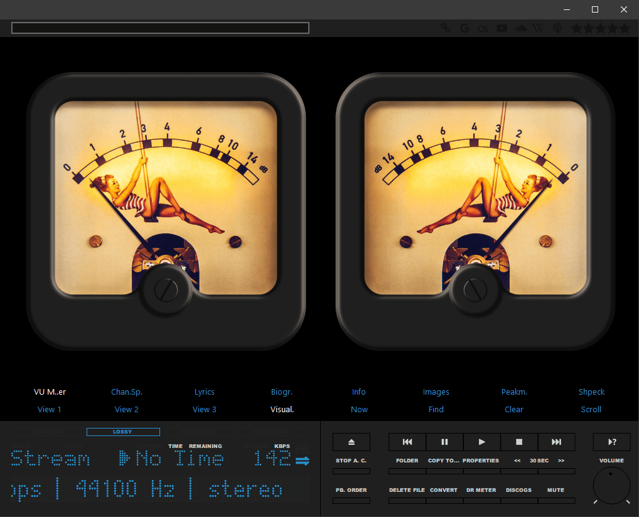Click the '142' KBPS readout

point(272,459)
